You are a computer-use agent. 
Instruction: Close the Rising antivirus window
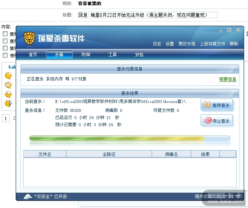pos(238,30)
